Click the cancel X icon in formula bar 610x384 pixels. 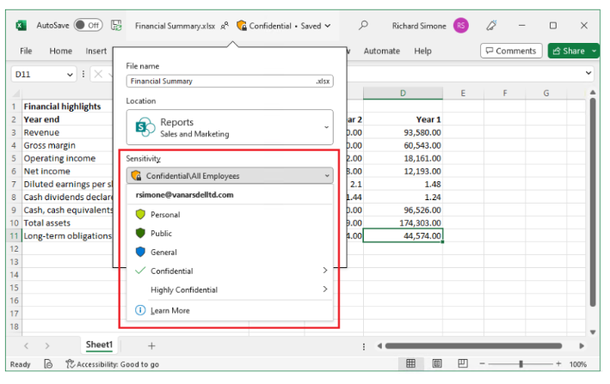click(98, 74)
